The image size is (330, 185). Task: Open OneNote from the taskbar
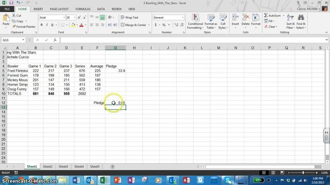[x=131, y=180]
